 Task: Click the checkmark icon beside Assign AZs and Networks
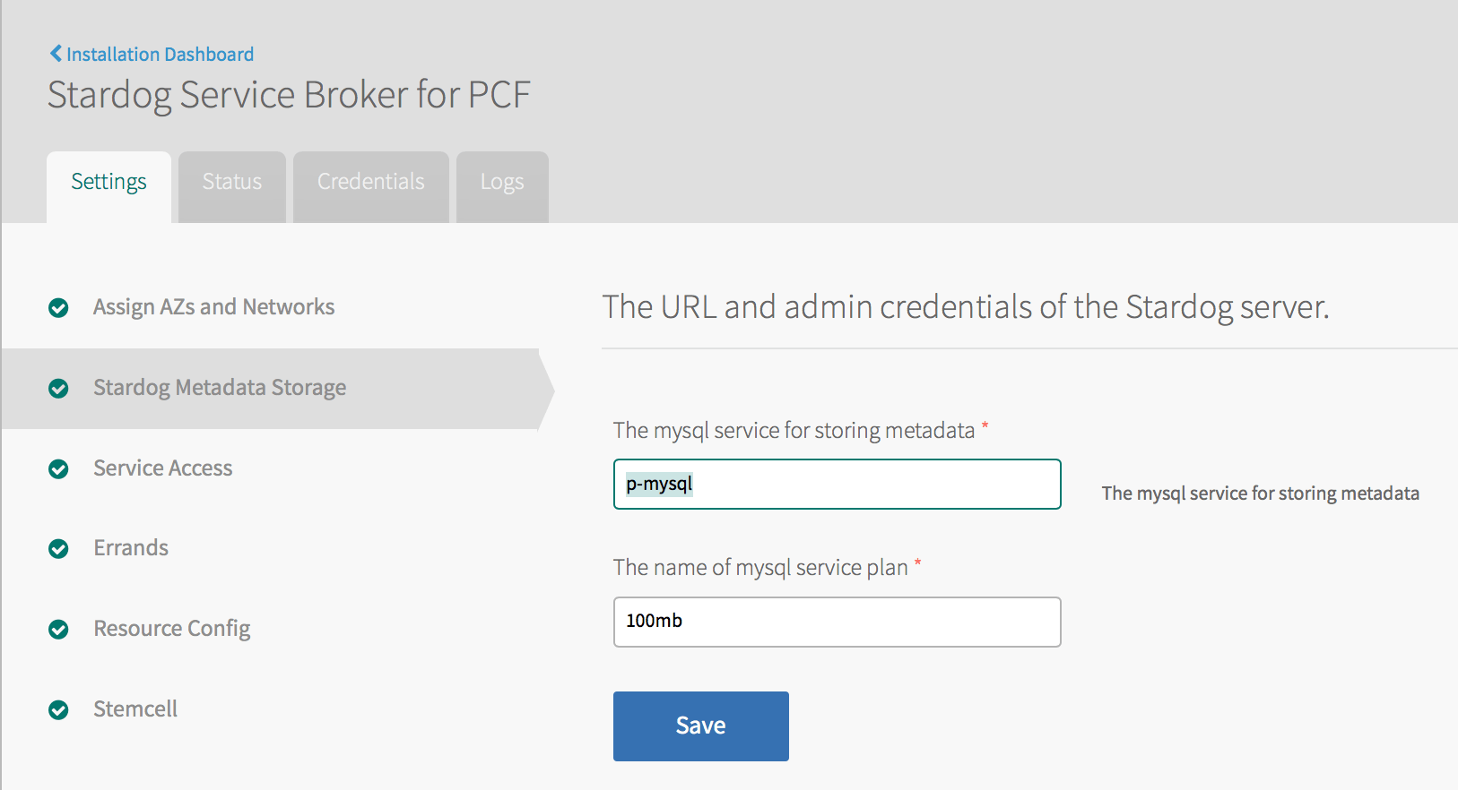pyautogui.click(x=58, y=307)
